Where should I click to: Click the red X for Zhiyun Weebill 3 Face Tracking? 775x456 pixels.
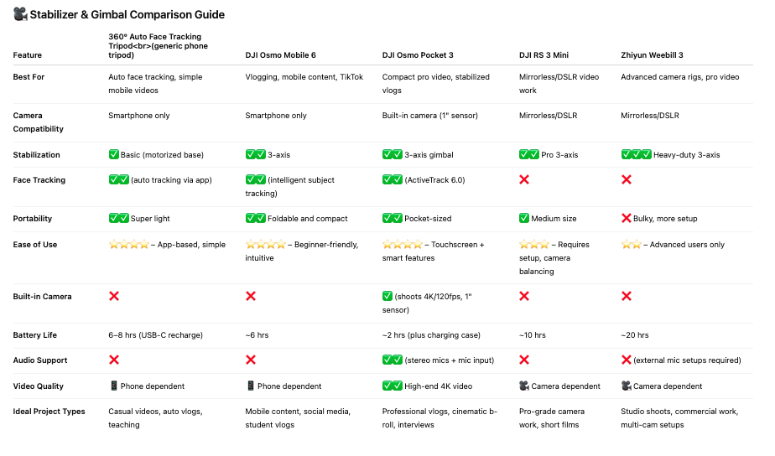point(627,180)
